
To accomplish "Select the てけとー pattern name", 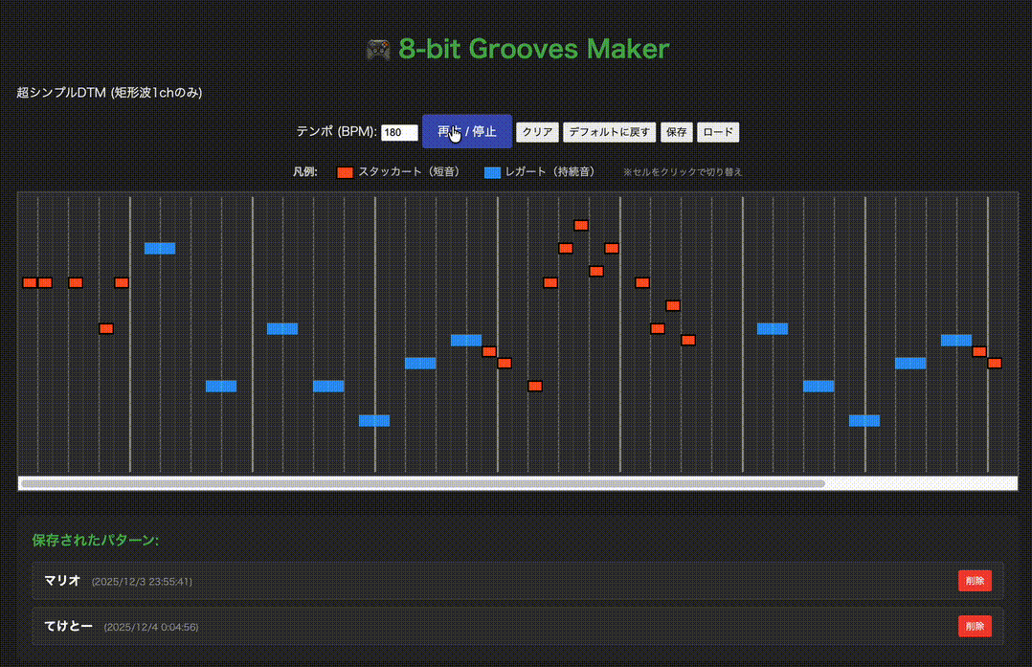I will [x=69, y=626].
